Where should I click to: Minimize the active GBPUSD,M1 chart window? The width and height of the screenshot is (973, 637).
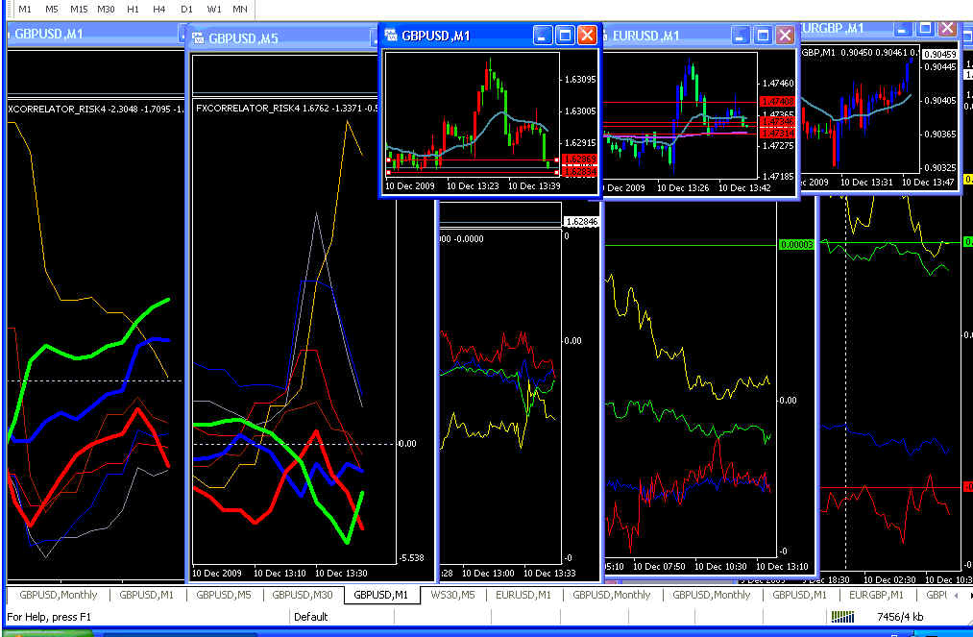[x=543, y=36]
